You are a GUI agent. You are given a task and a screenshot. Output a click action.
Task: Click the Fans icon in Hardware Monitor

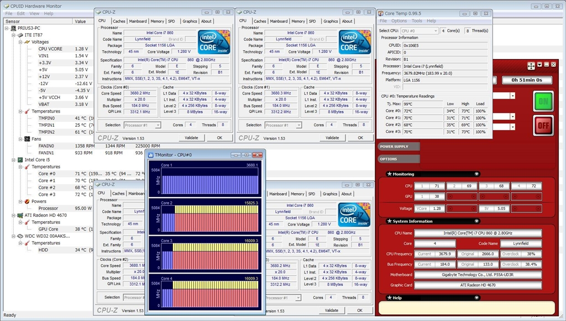27,139
